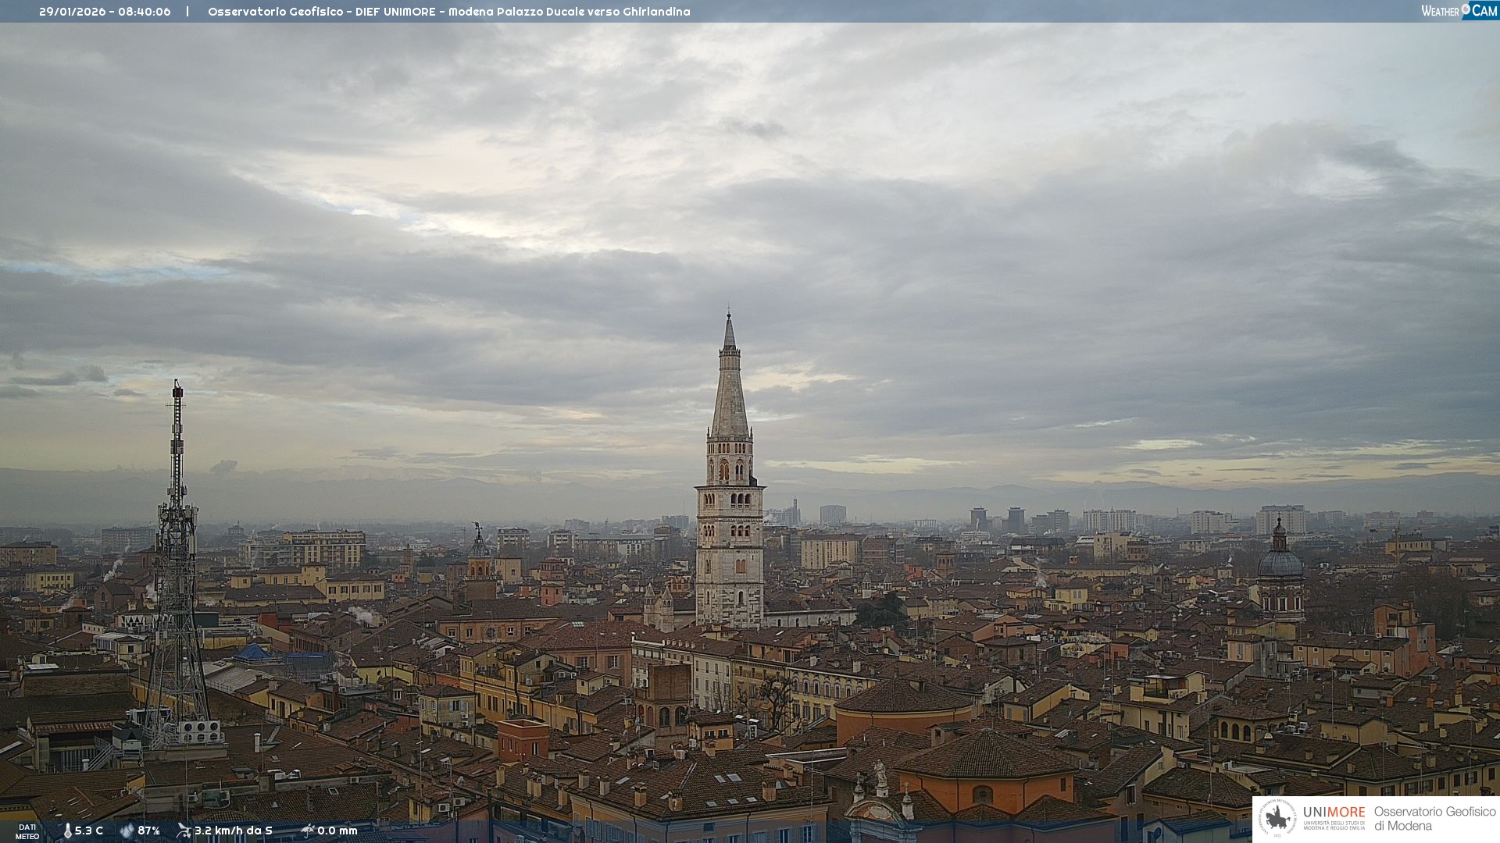
Task: Click the umbrella rainfall icon
Action: (x=308, y=831)
